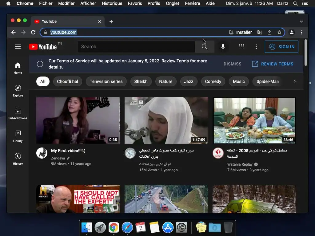Open the Watania Replay channel avatar
This screenshot has height=236, width=315.
[x=218, y=153]
